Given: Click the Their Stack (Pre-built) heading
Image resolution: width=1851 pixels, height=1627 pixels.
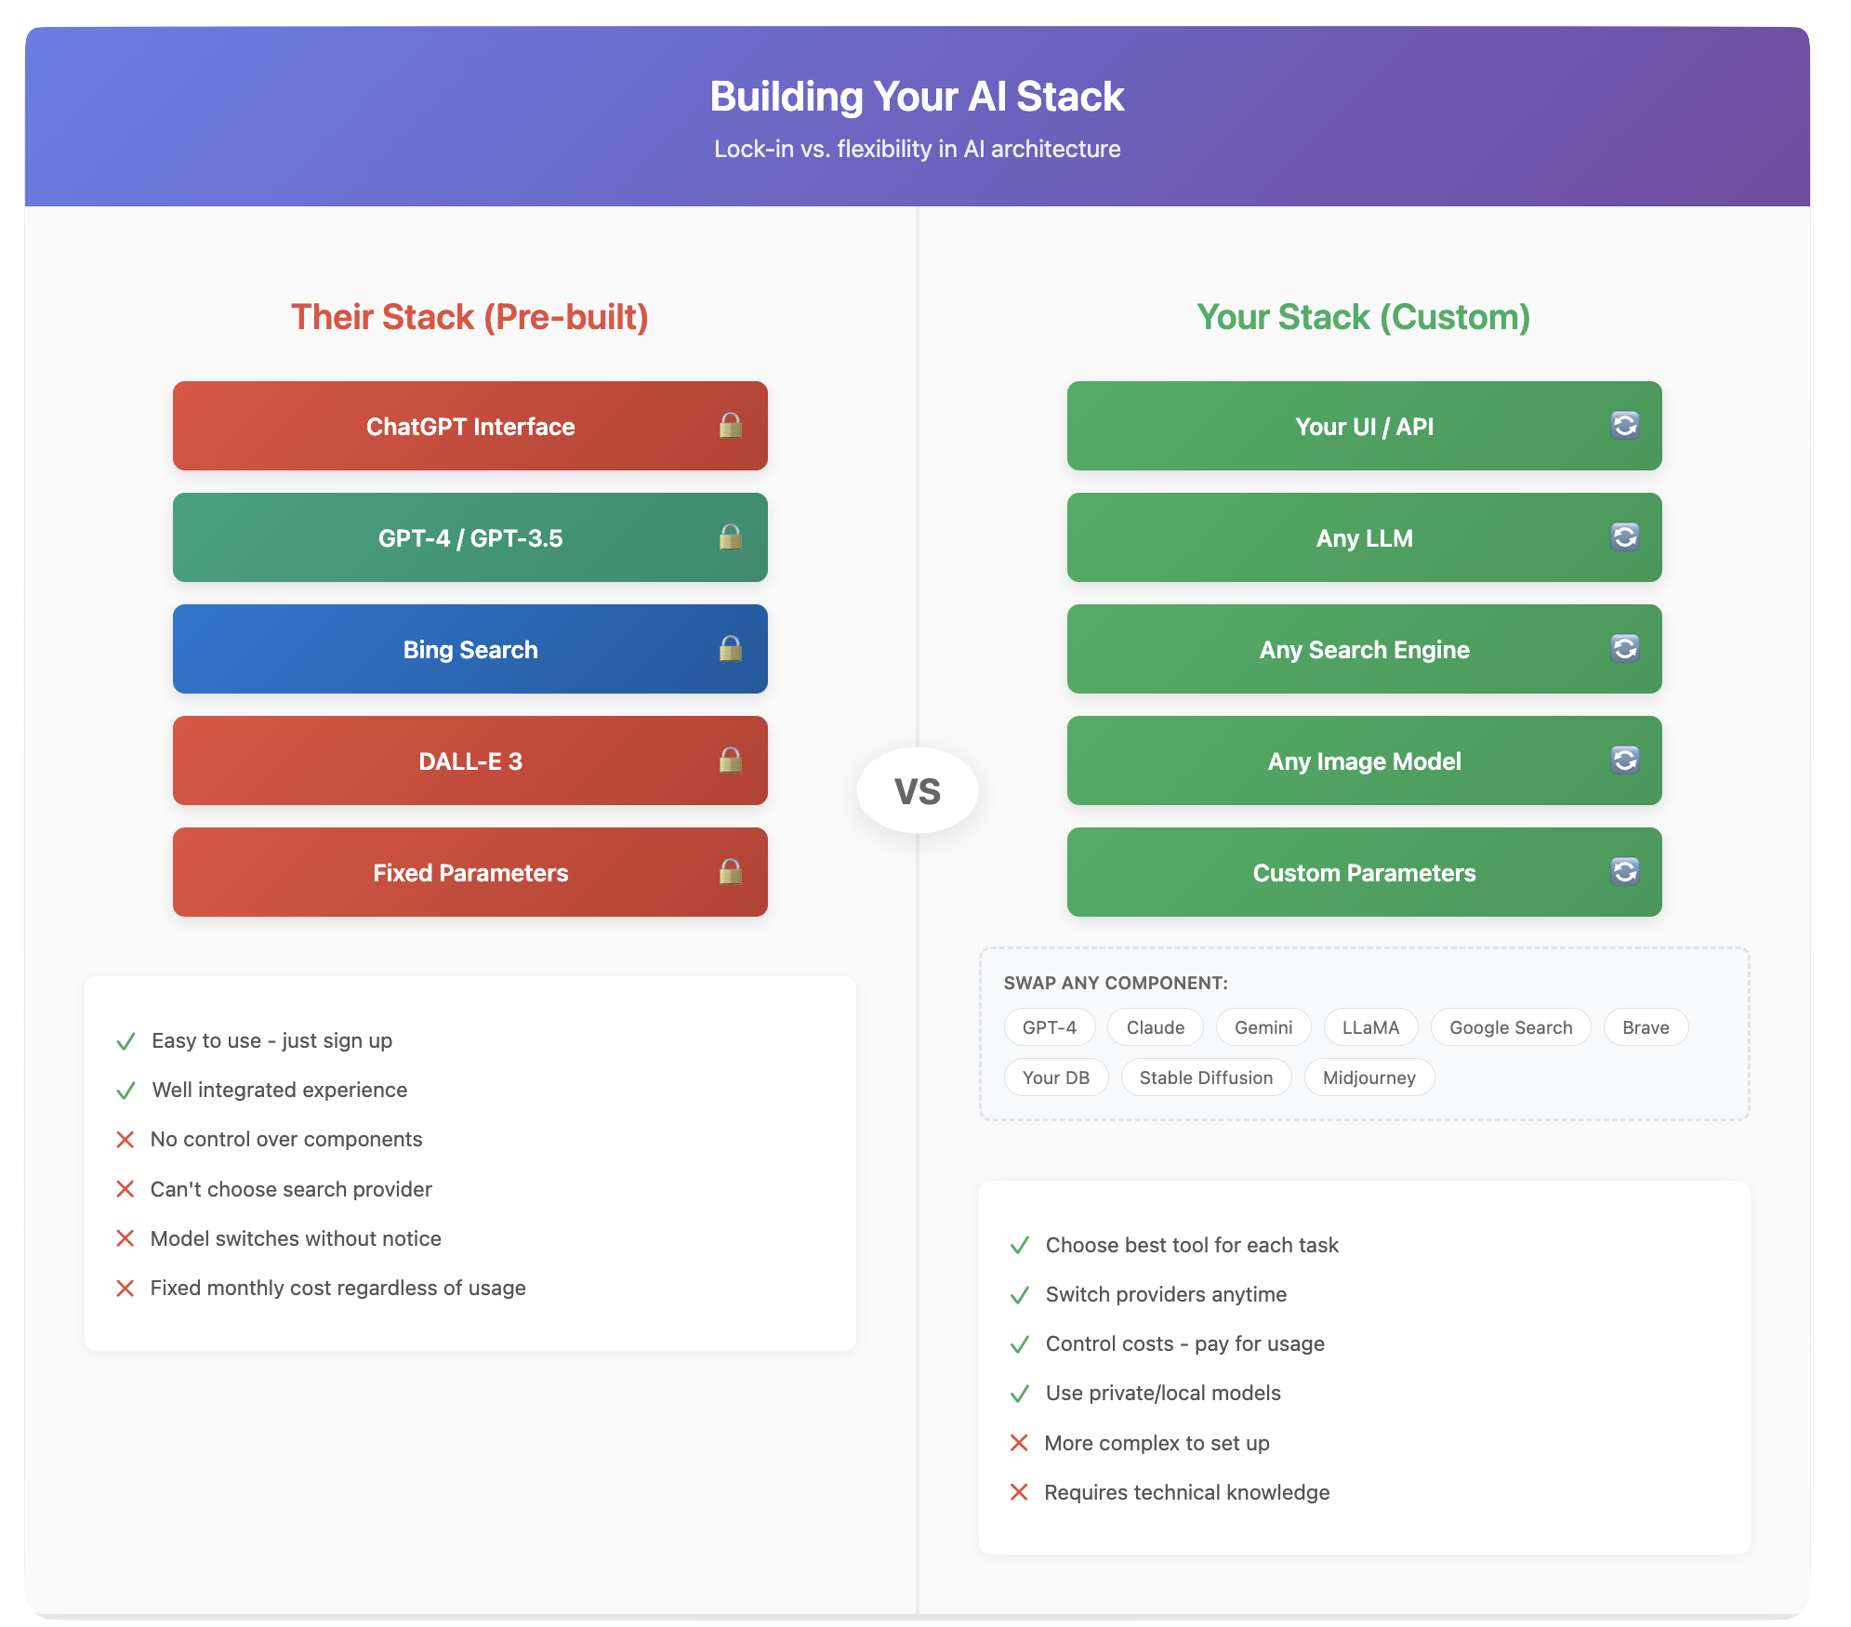Looking at the screenshot, I should pos(469,317).
